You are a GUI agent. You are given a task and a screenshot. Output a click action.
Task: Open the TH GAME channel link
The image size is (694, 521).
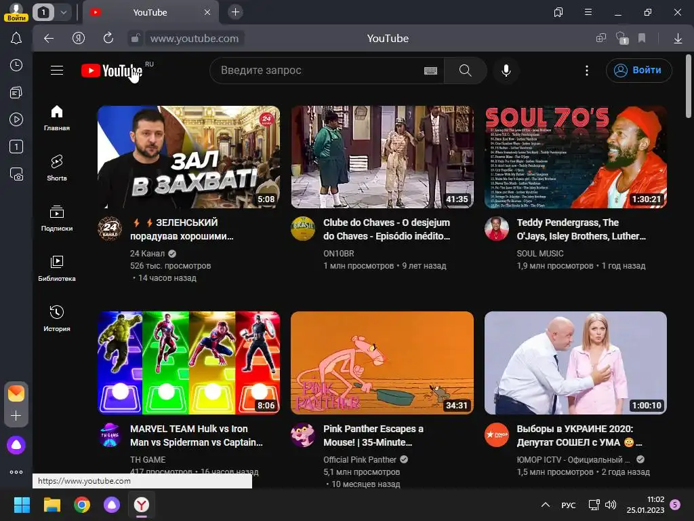click(x=148, y=459)
